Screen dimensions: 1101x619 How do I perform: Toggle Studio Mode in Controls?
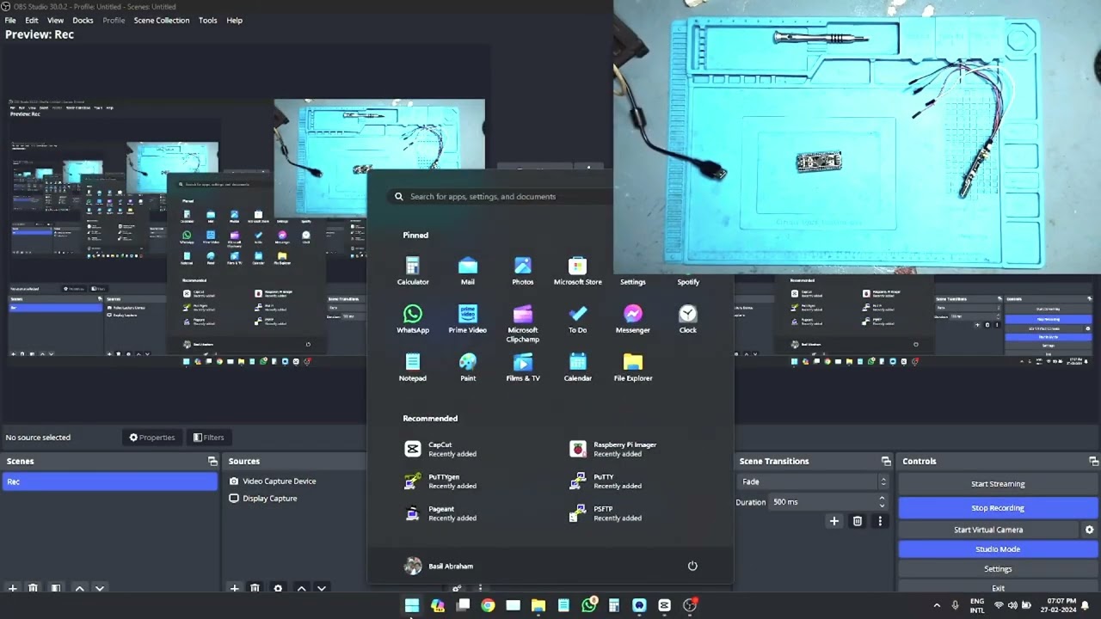click(998, 549)
